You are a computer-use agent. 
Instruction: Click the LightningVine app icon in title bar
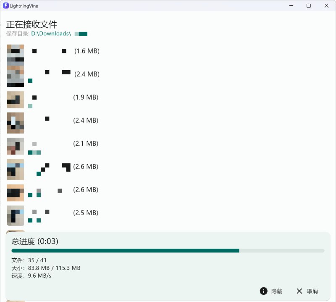(6, 6)
